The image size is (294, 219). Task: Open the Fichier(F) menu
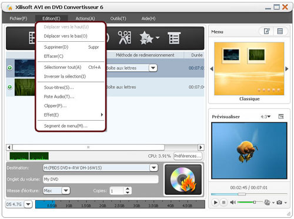click(18, 18)
